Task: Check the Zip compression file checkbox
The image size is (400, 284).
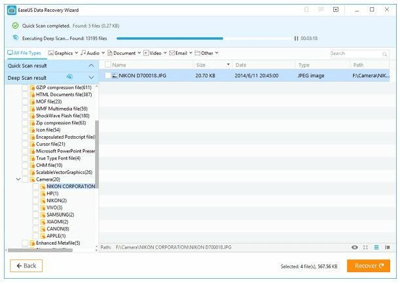Action: pyautogui.click(x=25, y=123)
